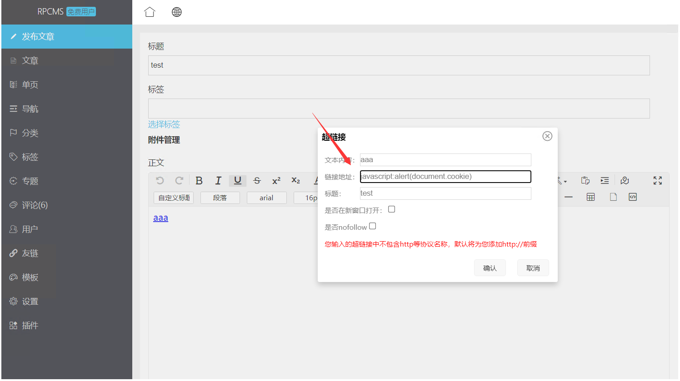Open 专题 in the sidebar
Screen dimensions: 680x381
67,181
